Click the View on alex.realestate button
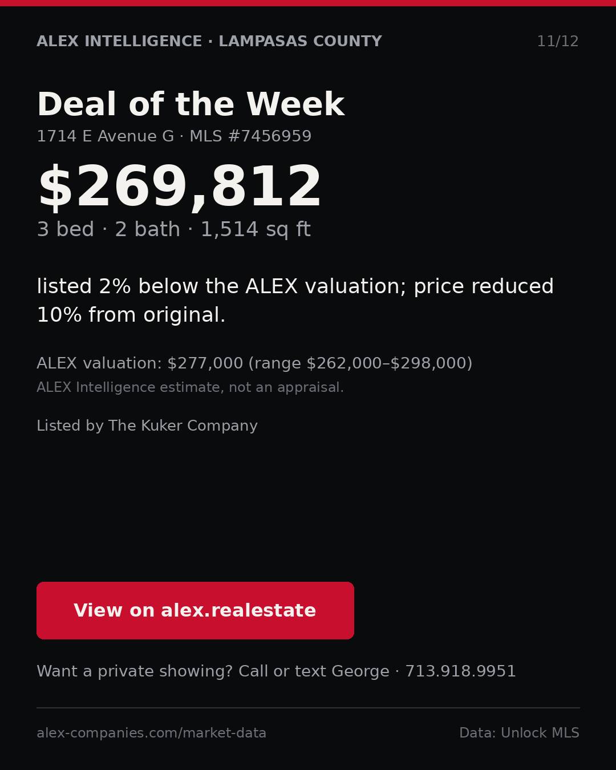The width and height of the screenshot is (616, 770). [x=195, y=610]
